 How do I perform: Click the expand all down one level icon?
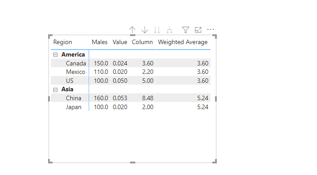tap(170, 30)
